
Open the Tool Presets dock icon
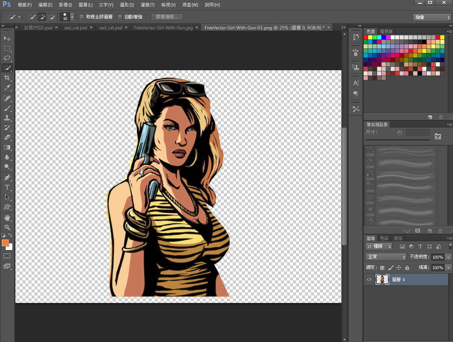[x=356, y=109]
